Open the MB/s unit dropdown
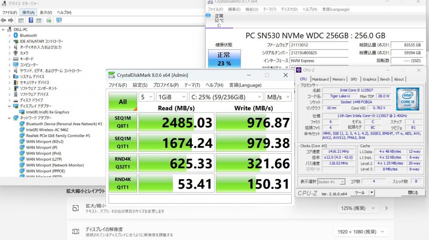The width and height of the screenshot is (429, 240). (x=278, y=97)
